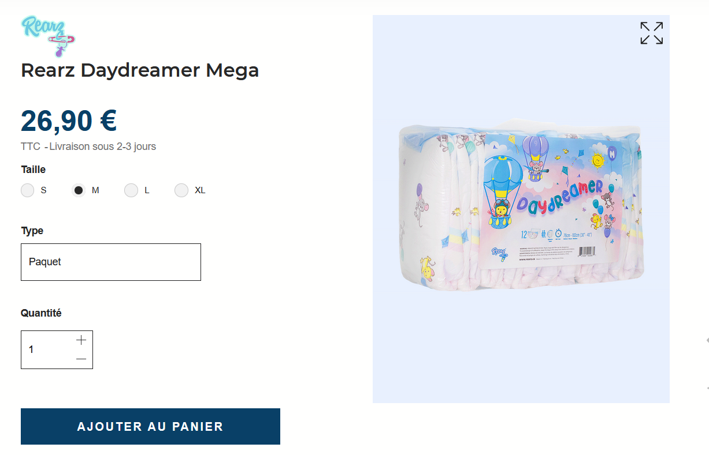Choose size L radio option
The image size is (709, 455).
click(x=131, y=190)
